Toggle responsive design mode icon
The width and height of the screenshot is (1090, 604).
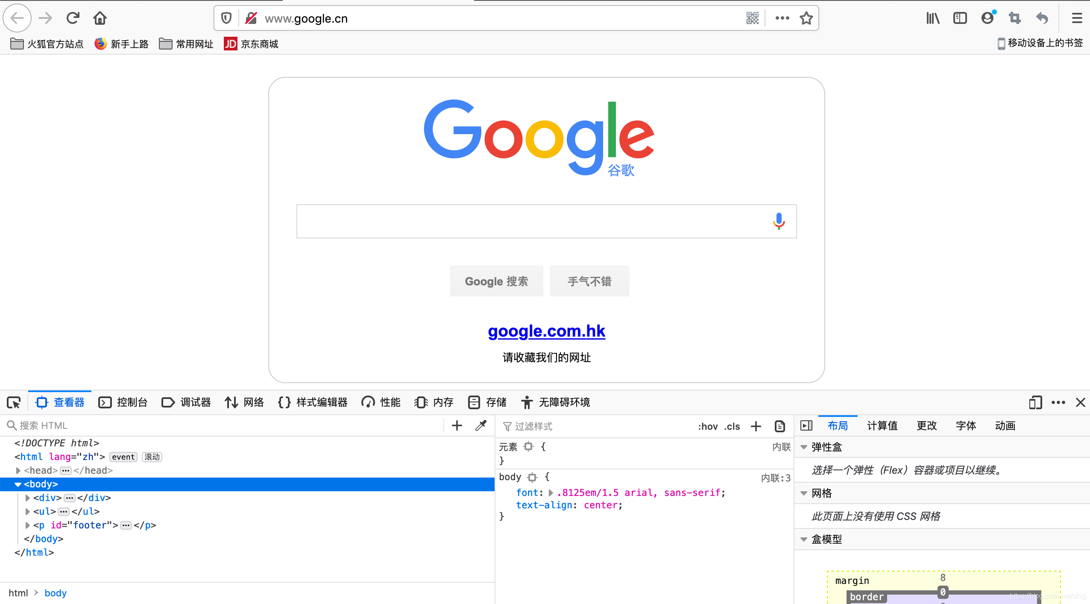1035,402
